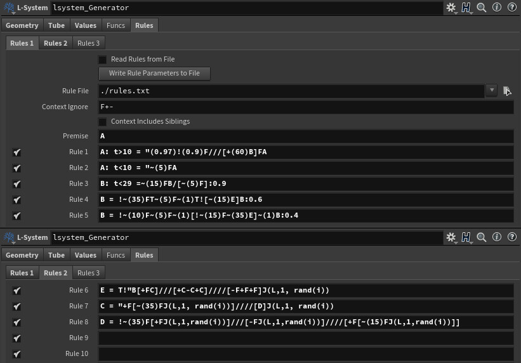The height and width of the screenshot is (363, 521).
Task: Click the H Houdini icon in lower panel
Action: click(x=466, y=237)
